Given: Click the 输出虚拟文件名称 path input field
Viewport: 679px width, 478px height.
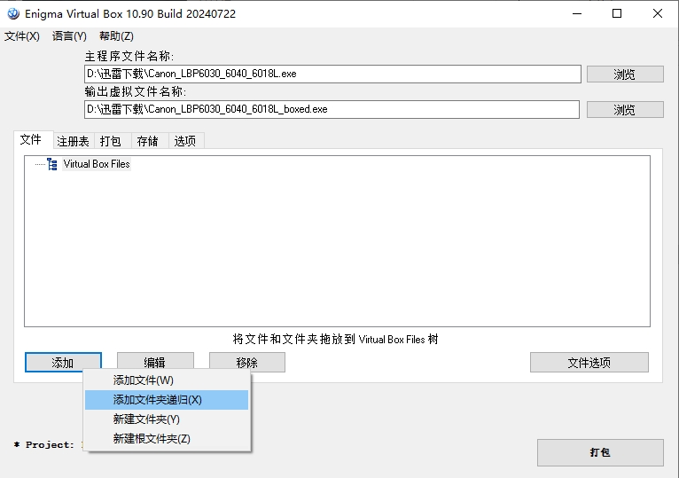Looking at the screenshot, I should [332, 109].
